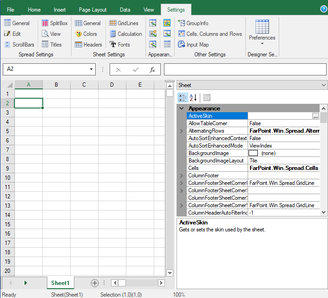Open the Sheet object selector dropdown
The width and height of the screenshot is (328, 298).
pos(324,85)
